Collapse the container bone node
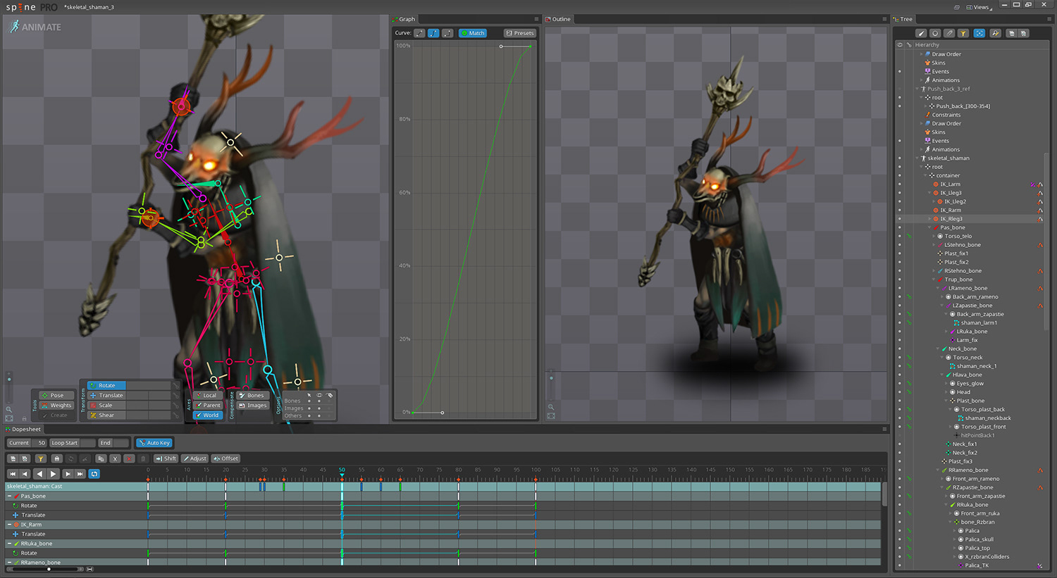The image size is (1057, 578). (x=925, y=175)
